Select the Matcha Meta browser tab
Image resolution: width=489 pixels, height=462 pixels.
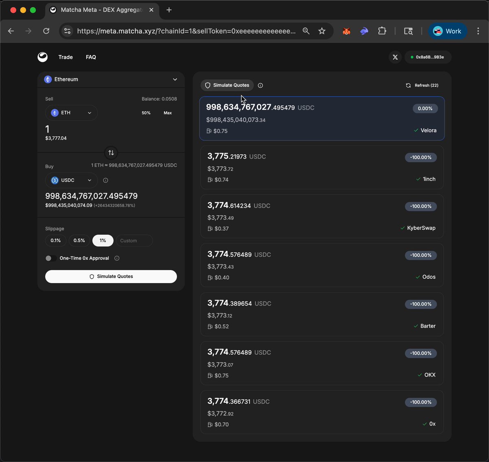[102, 10]
